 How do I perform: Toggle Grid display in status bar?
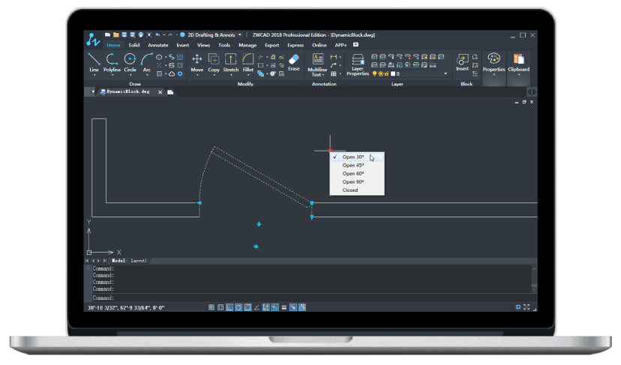pos(220,307)
